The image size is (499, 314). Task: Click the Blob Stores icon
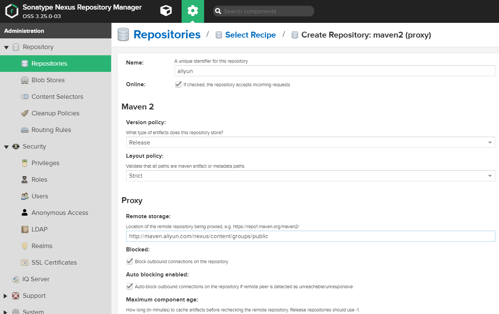(x=25, y=80)
